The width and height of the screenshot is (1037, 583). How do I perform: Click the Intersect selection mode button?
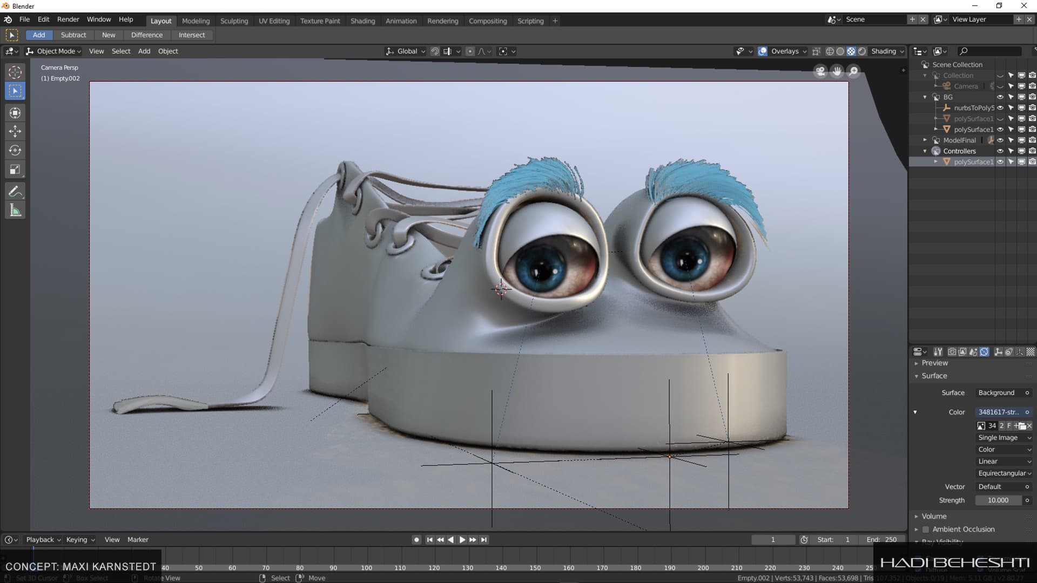[192, 35]
